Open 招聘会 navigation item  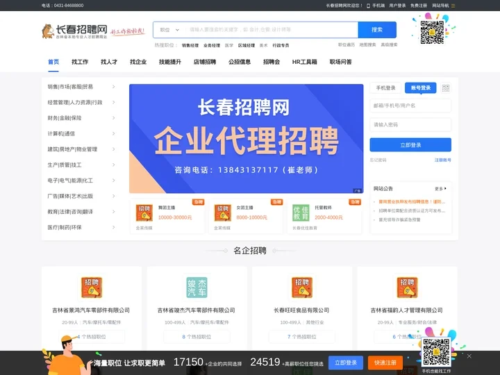tap(272, 62)
